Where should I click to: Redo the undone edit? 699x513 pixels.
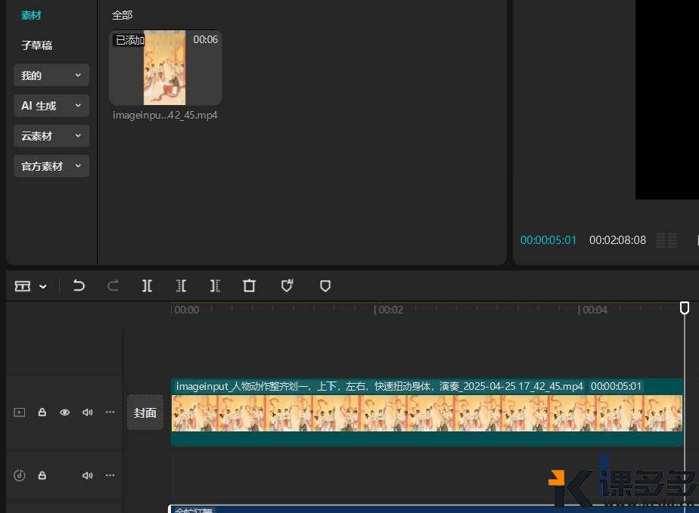coord(113,286)
